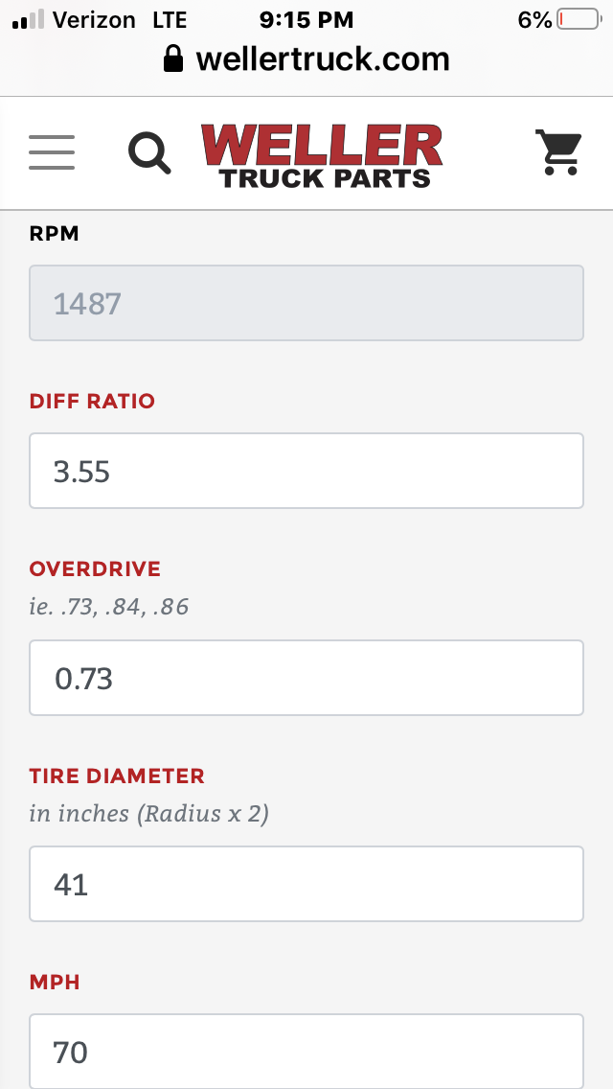The image size is (613, 1089).
Task: Tap the OVERDRIVE label
Action: coord(95,568)
